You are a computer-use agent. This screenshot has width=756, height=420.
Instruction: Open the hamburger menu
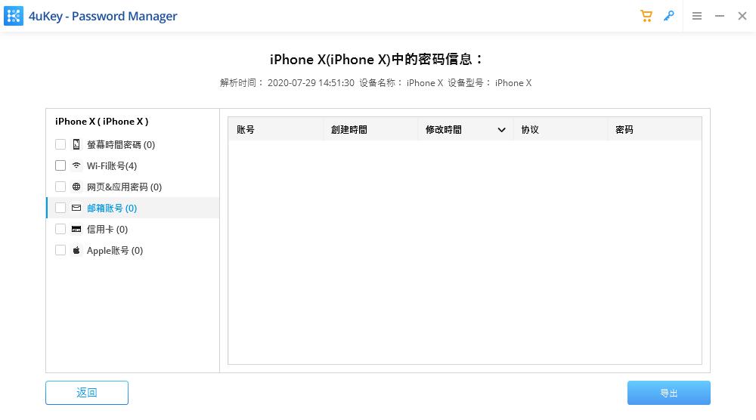(x=697, y=16)
